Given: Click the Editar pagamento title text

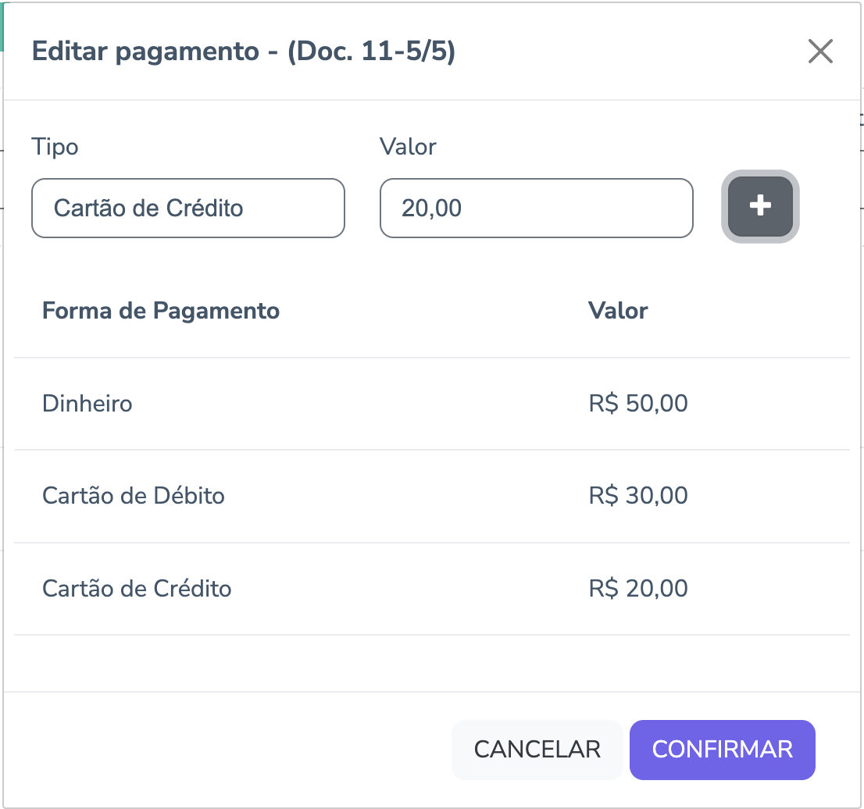Looking at the screenshot, I should coord(145,52).
